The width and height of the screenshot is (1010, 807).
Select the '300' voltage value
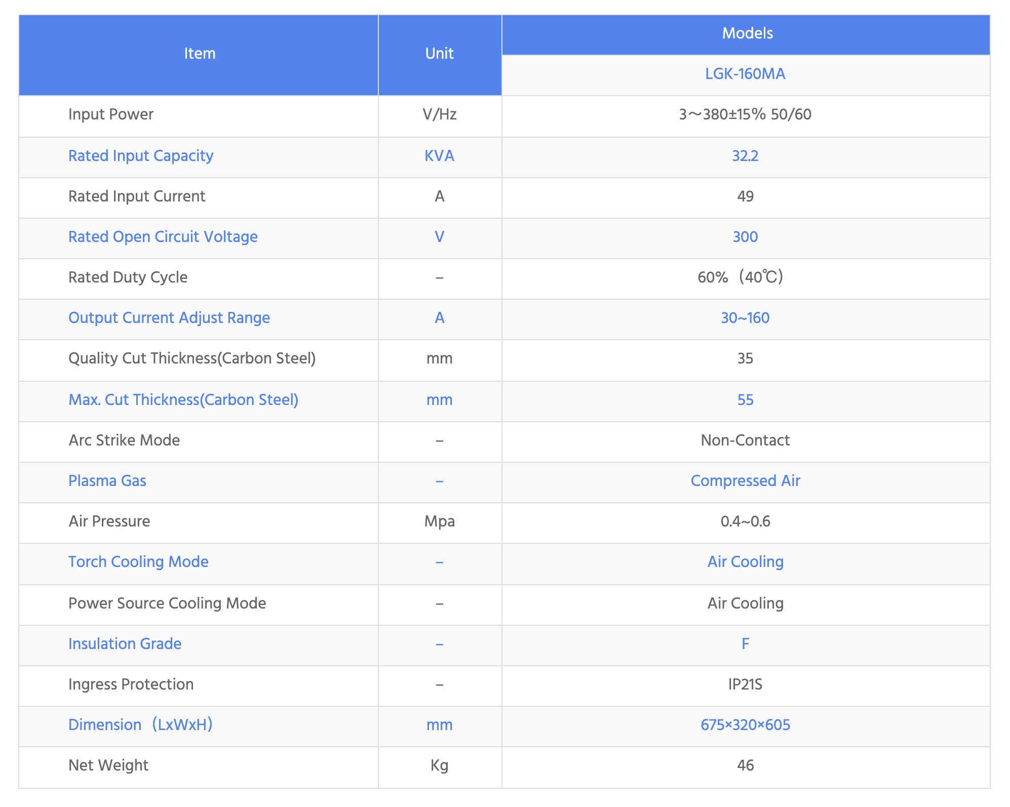point(745,237)
